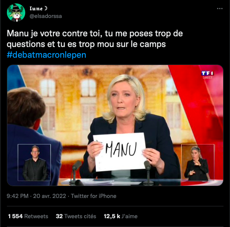Click the right sign-language interpreter inset
Image resolution: width=230 pixels, height=227 pixels.
pyautogui.click(x=198, y=162)
